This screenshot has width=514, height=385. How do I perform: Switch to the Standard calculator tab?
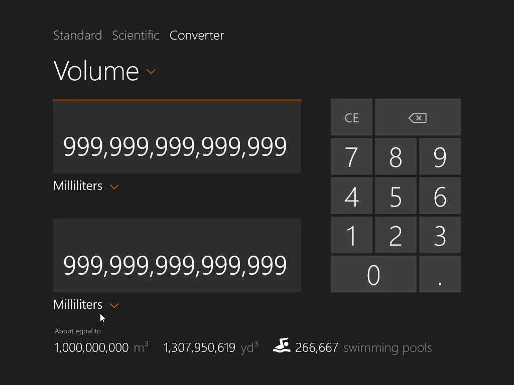(77, 35)
